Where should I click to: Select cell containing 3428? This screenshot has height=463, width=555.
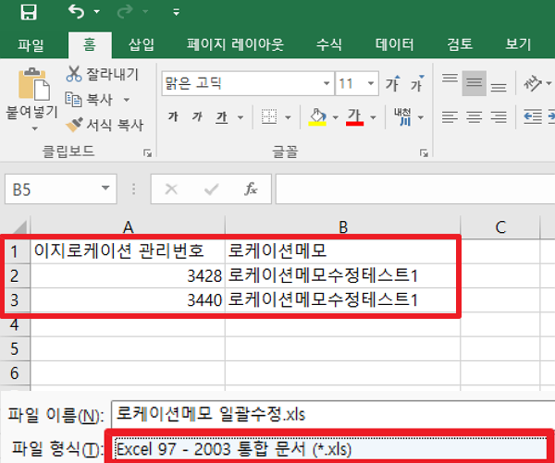pos(128,275)
